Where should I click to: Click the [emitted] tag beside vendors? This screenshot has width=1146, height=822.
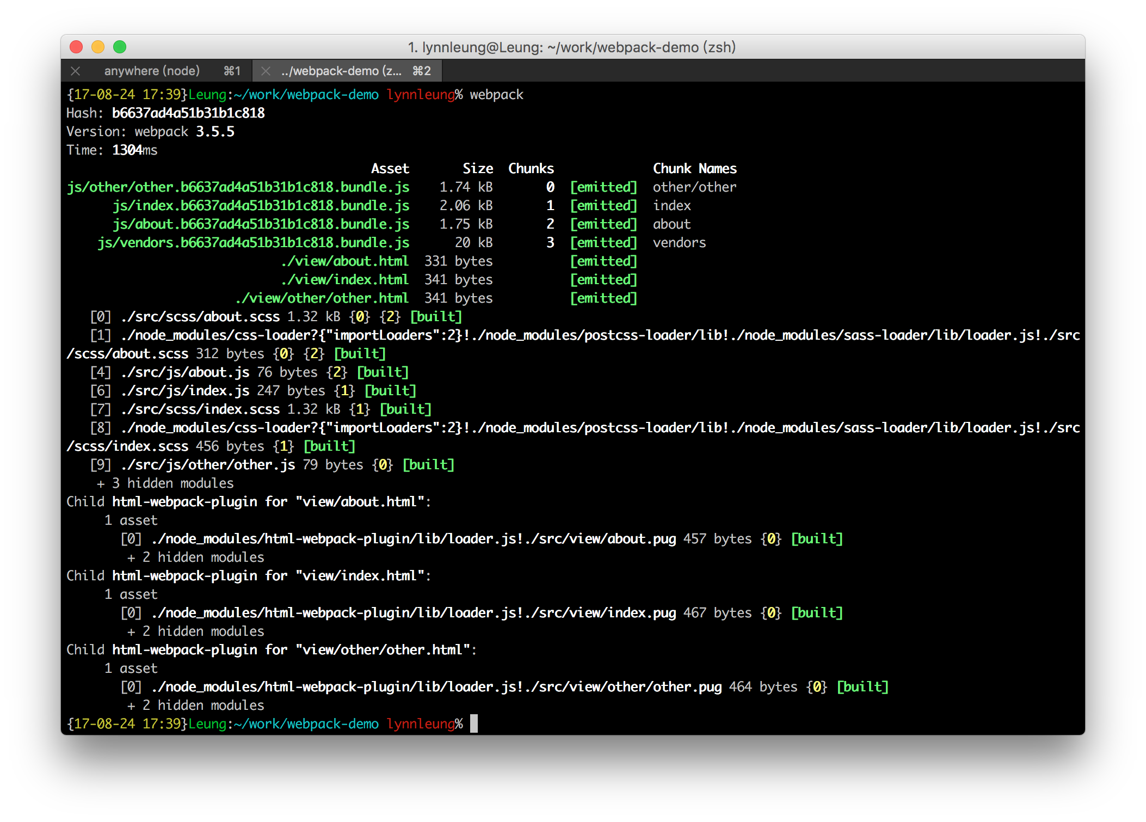pos(603,243)
